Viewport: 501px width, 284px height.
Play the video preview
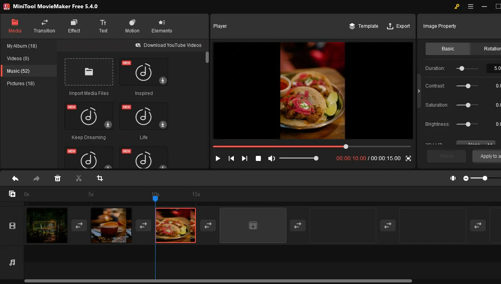pyautogui.click(x=218, y=158)
